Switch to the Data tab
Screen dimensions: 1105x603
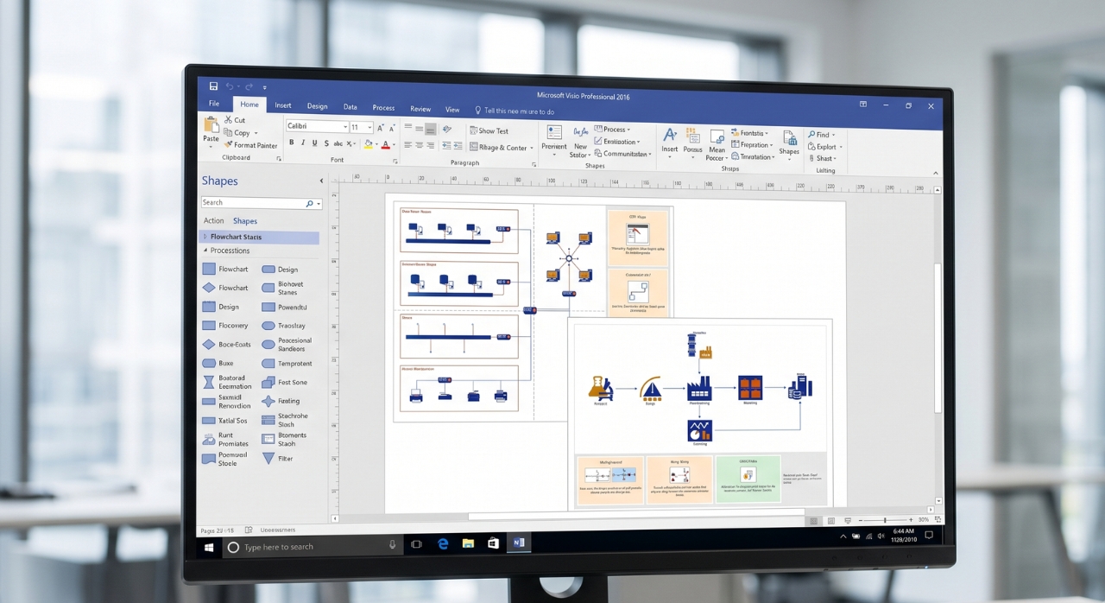[350, 107]
